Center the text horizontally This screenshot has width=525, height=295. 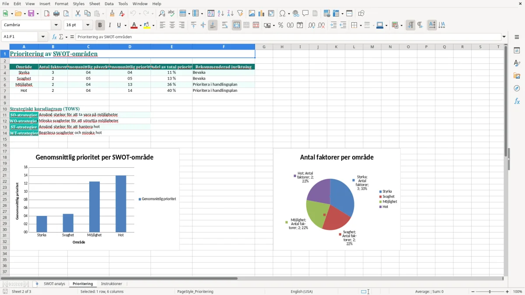[x=172, y=25]
